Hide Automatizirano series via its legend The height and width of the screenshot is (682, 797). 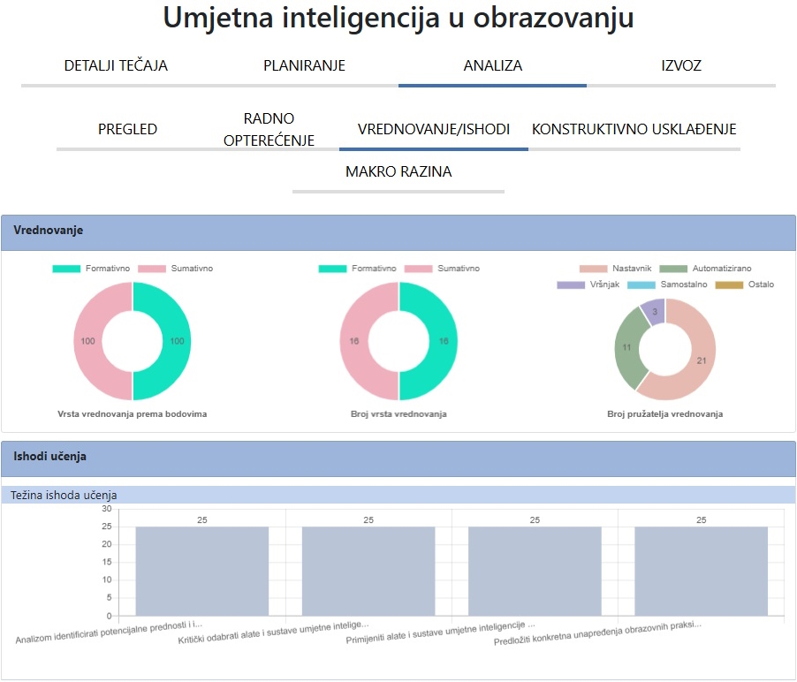(x=708, y=269)
